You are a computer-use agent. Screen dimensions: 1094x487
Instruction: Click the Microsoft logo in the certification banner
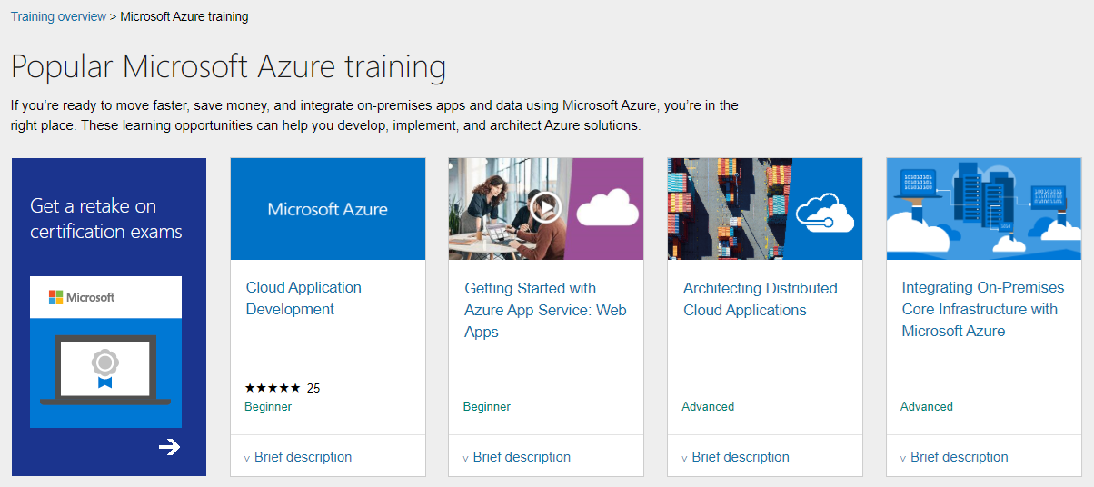click(x=82, y=297)
